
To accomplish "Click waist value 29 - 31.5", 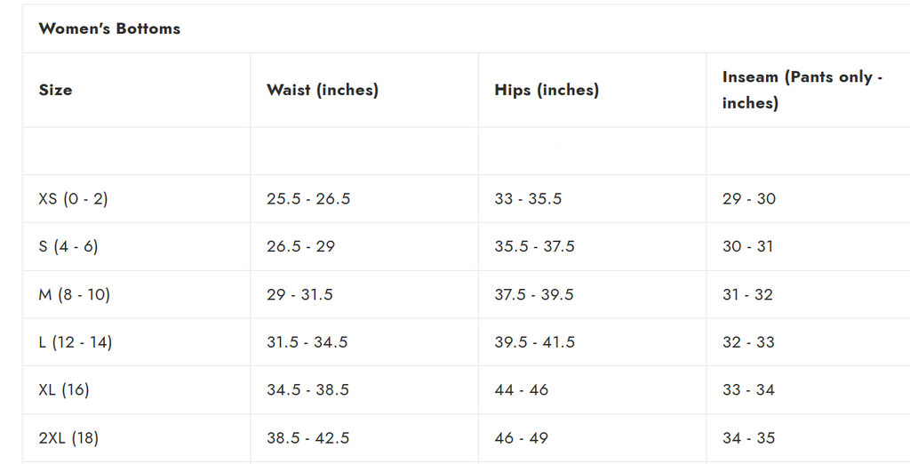I will tap(299, 294).
